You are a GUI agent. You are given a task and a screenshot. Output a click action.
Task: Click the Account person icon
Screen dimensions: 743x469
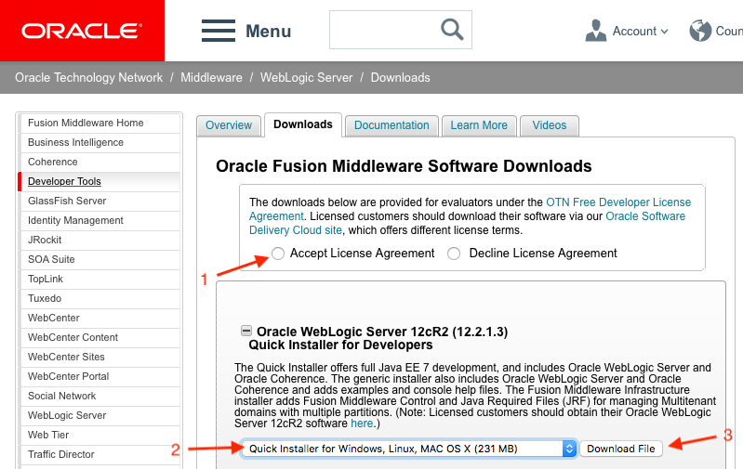(596, 31)
